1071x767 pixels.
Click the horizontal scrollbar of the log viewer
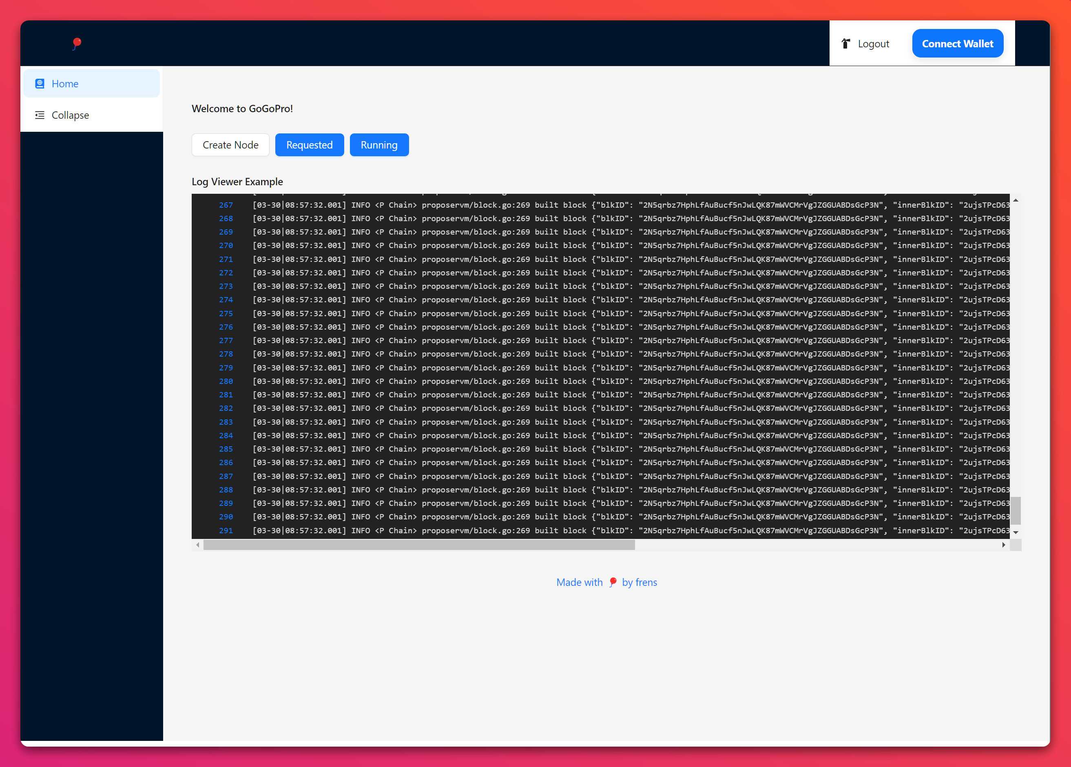point(419,545)
